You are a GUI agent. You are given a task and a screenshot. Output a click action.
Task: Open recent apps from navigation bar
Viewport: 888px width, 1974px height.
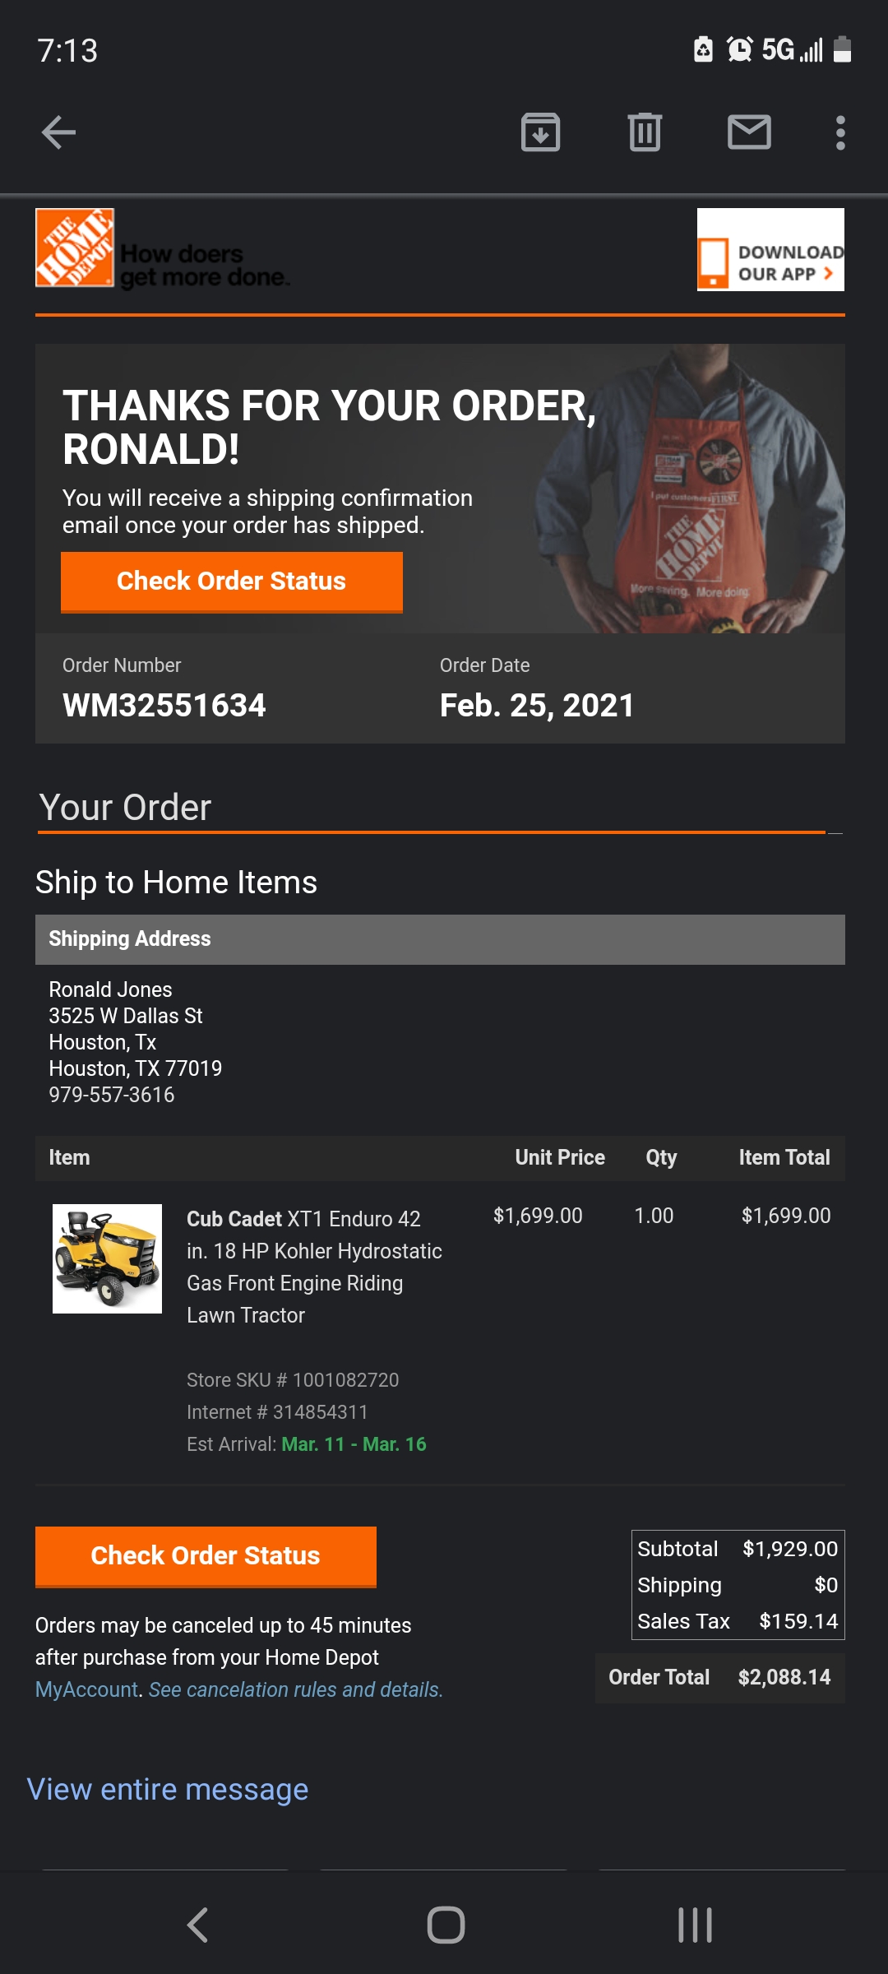(x=695, y=1925)
